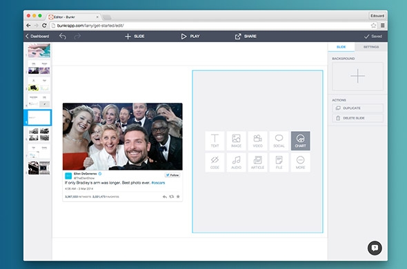Click the tweet reply icon
Viewport: 407px width, 269px height.
(165, 197)
